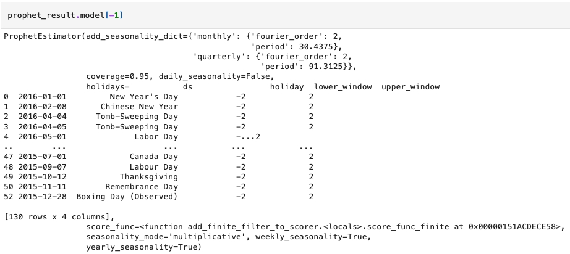The height and width of the screenshot is (254, 570).
Task: Click the upper_window column header
Action: tap(410, 87)
